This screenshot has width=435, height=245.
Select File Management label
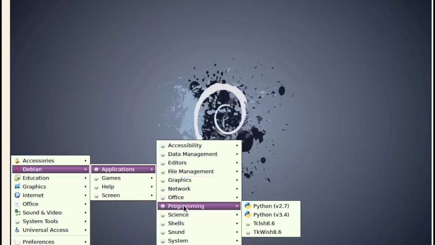click(191, 171)
